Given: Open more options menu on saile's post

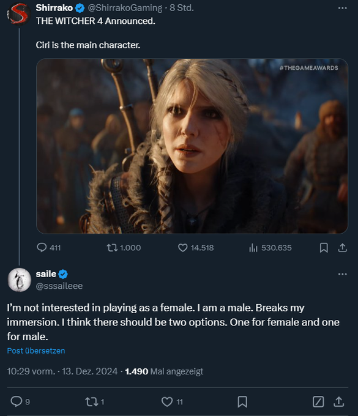Looking at the screenshot, I should [x=342, y=274].
